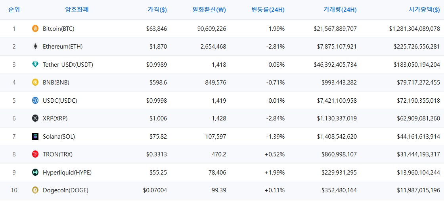Select won value 99.39
The width and height of the screenshot is (444, 203).
[x=220, y=190]
